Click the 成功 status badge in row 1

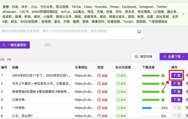121,76
